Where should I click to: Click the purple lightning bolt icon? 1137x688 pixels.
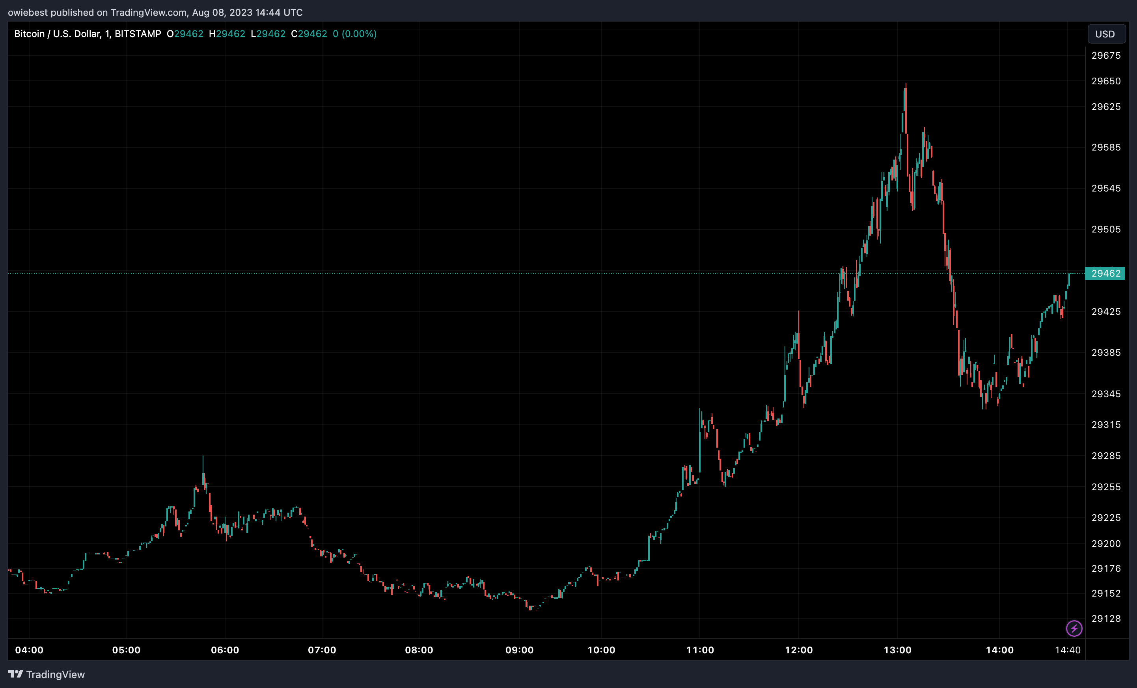(x=1074, y=628)
